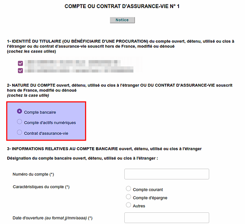This screenshot has height=224, width=245.
Task: Click the blurred name beside the second checkbox
Action: tap(79, 70)
